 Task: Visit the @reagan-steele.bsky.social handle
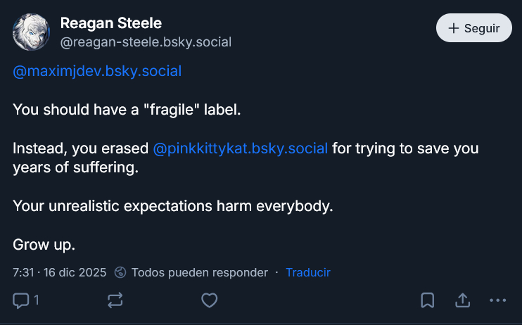point(146,42)
